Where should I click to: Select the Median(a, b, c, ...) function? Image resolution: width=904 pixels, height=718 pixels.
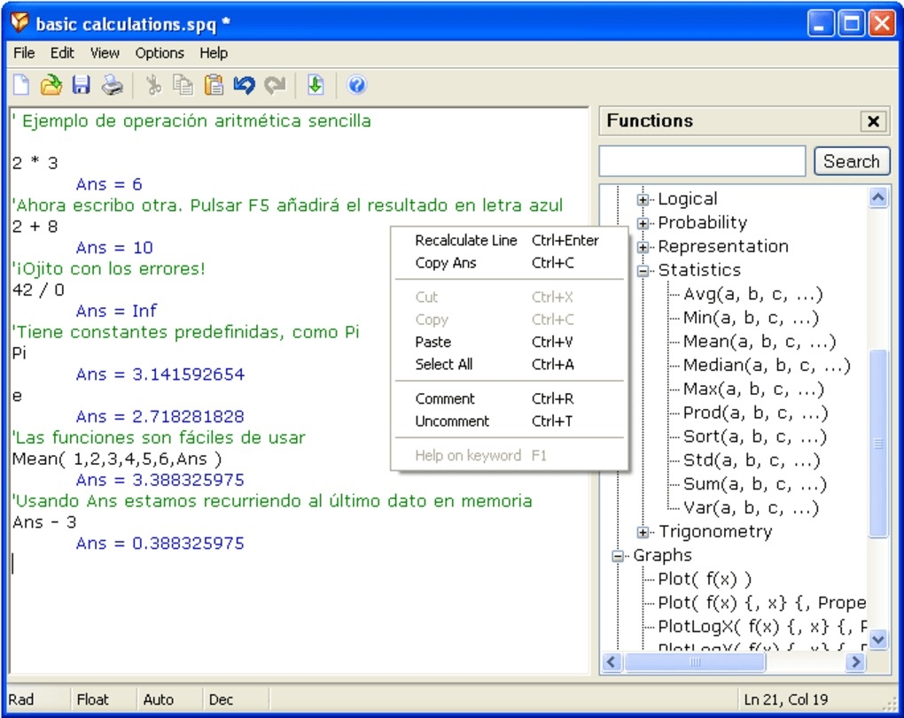767,365
